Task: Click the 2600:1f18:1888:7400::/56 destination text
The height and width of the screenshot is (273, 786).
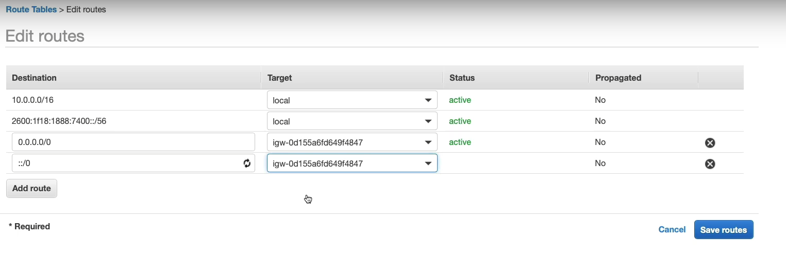Action: [59, 121]
